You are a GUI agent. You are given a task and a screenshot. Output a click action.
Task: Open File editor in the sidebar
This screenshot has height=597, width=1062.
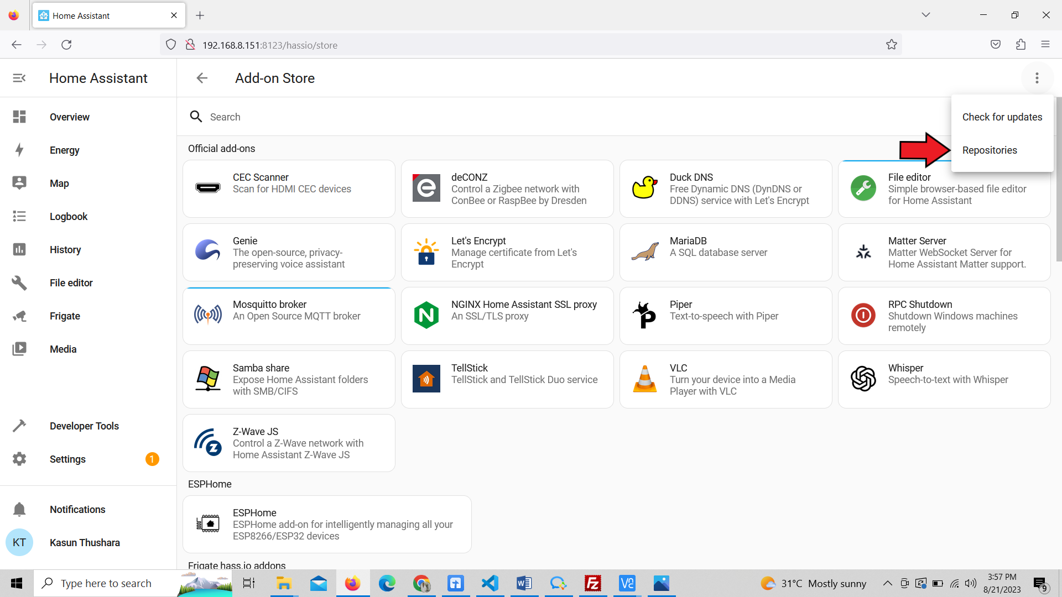pyautogui.click(x=88, y=282)
